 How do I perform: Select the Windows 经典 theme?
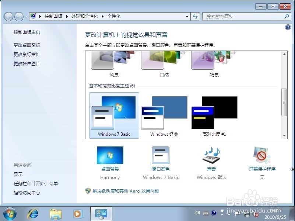click(164, 115)
